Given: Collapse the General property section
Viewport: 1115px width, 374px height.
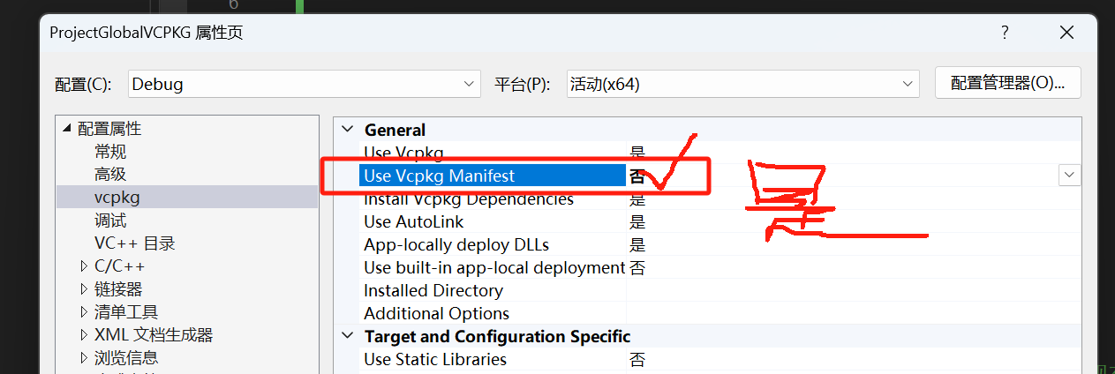Looking at the screenshot, I should [x=347, y=130].
